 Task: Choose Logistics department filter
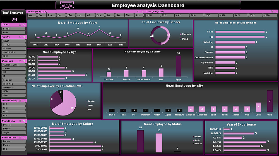[13, 80]
